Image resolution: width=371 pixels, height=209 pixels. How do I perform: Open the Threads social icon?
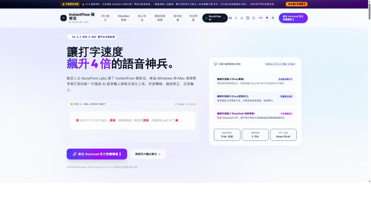coord(242,18)
